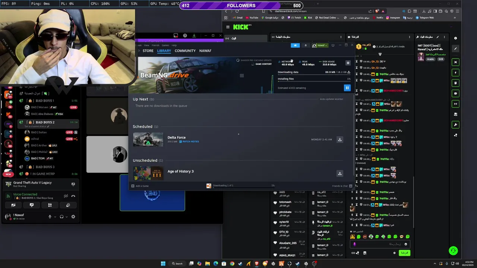
Task: Open the Steam Games menu
Action: (x=165, y=45)
